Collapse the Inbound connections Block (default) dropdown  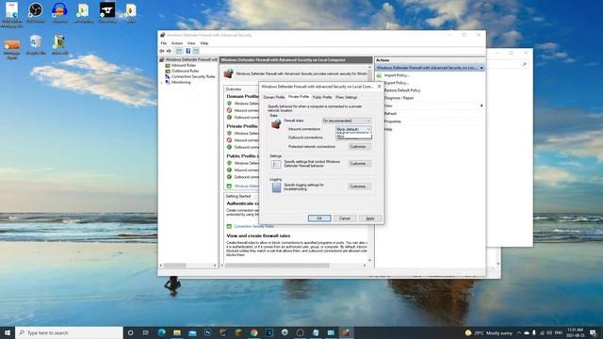[353, 129]
